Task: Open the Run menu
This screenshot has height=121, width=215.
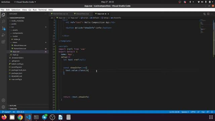Action: tap(35, 10)
